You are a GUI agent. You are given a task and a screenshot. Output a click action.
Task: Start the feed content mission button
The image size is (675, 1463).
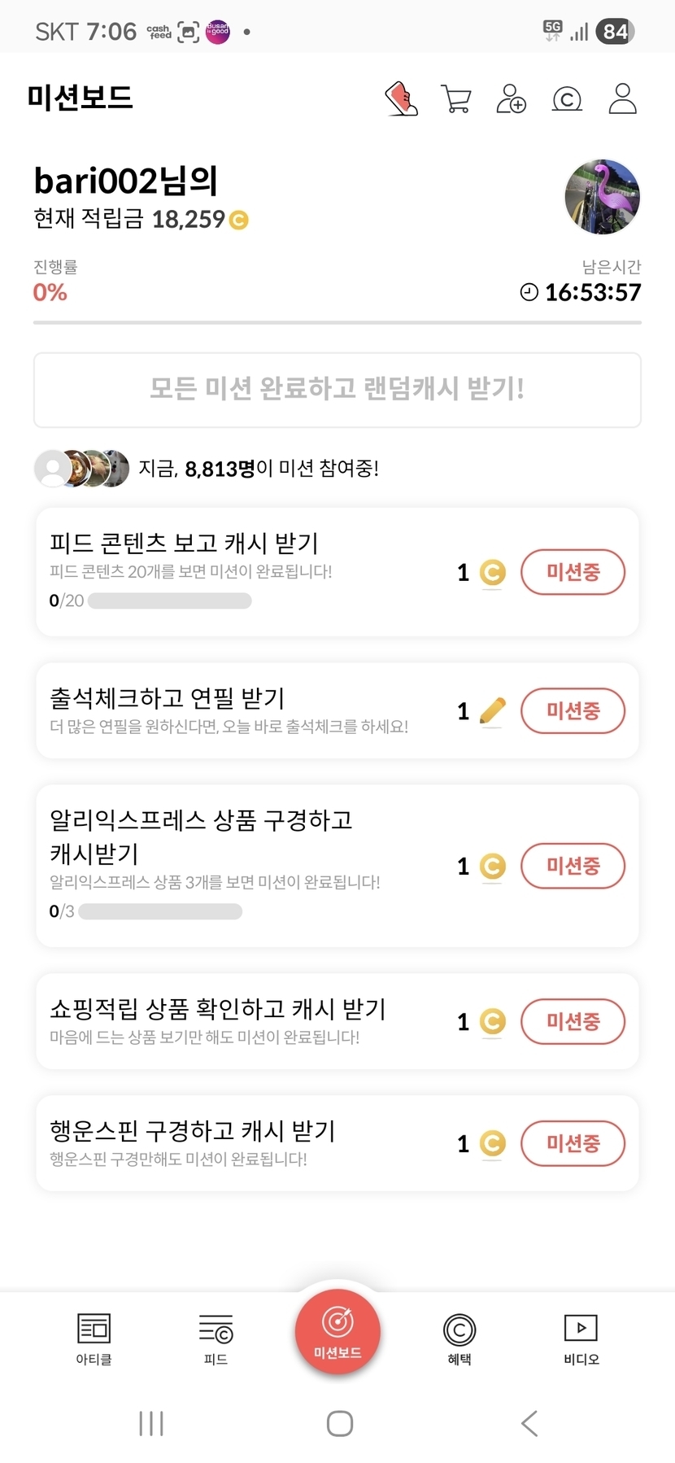573,572
